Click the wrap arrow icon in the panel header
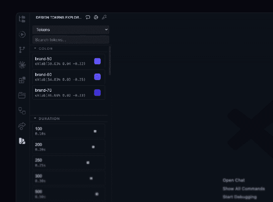The height and width of the screenshot is (202, 273). (88, 17)
